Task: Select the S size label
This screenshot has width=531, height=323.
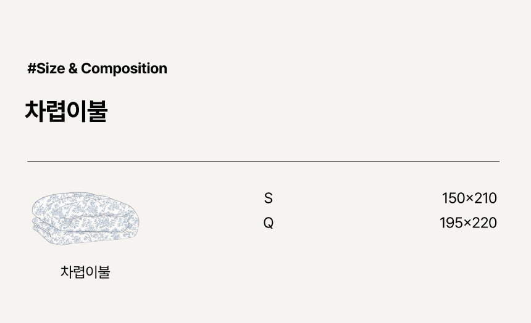Action: [268, 198]
